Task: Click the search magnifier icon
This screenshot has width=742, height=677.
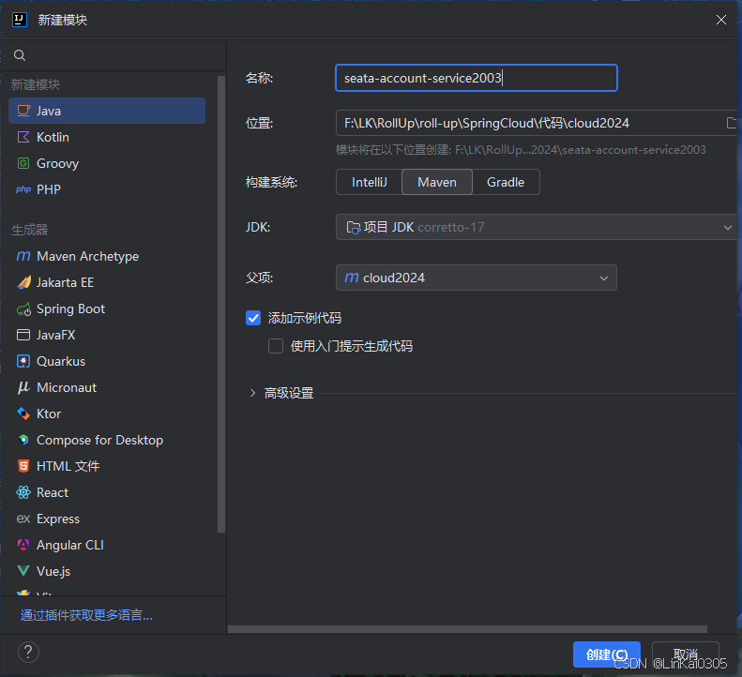Action: 20,55
